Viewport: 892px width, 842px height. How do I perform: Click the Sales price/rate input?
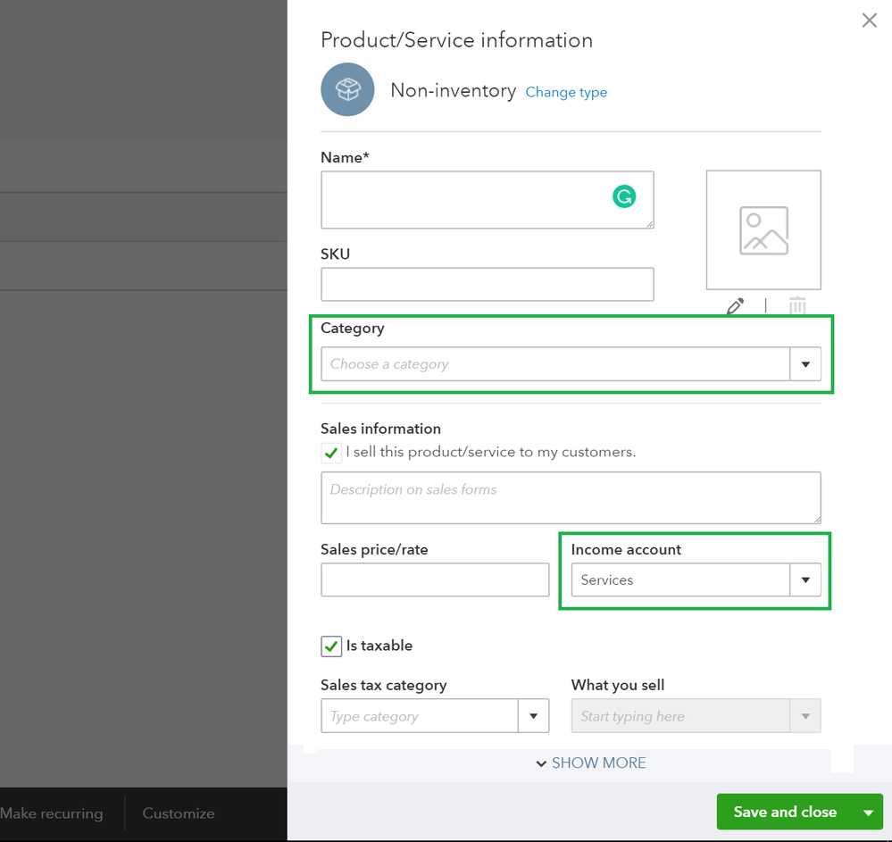click(435, 580)
